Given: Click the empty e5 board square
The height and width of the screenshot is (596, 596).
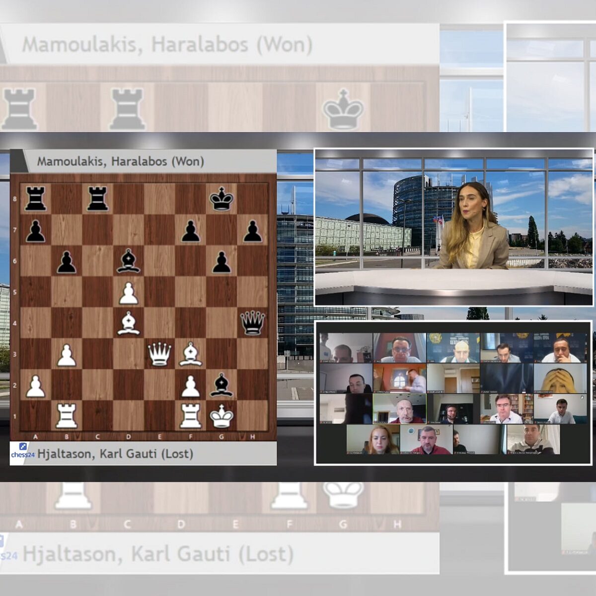Looking at the screenshot, I should point(159,293).
